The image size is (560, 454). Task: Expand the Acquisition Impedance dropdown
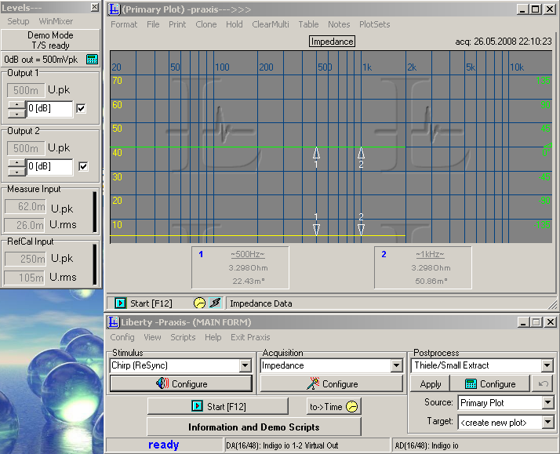coord(396,366)
